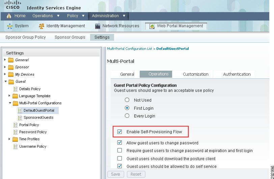Click the Username Policy list icon

pyautogui.click(x=16, y=146)
